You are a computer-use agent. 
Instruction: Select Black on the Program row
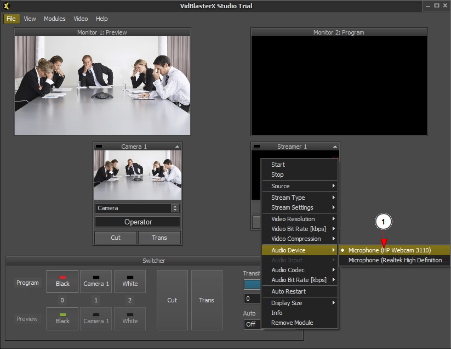[x=62, y=282]
